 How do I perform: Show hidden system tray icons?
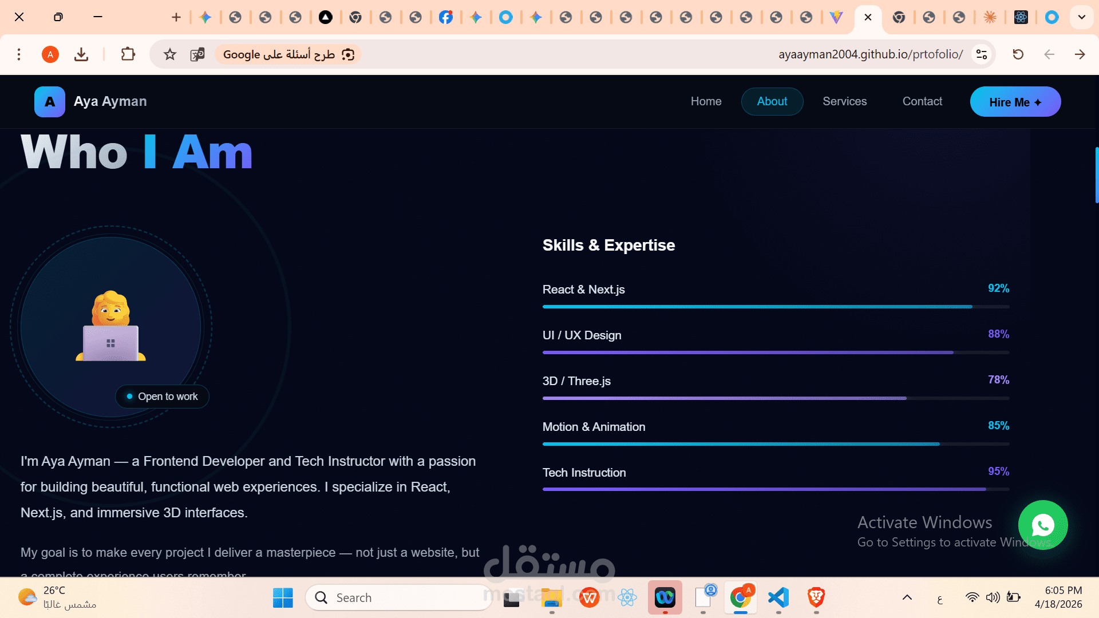[907, 598]
